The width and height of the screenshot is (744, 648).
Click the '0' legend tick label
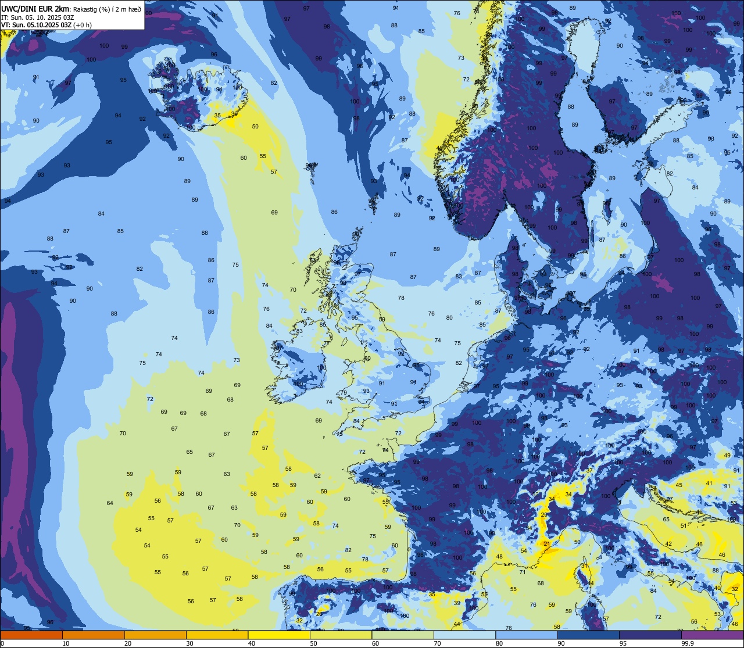(2, 643)
